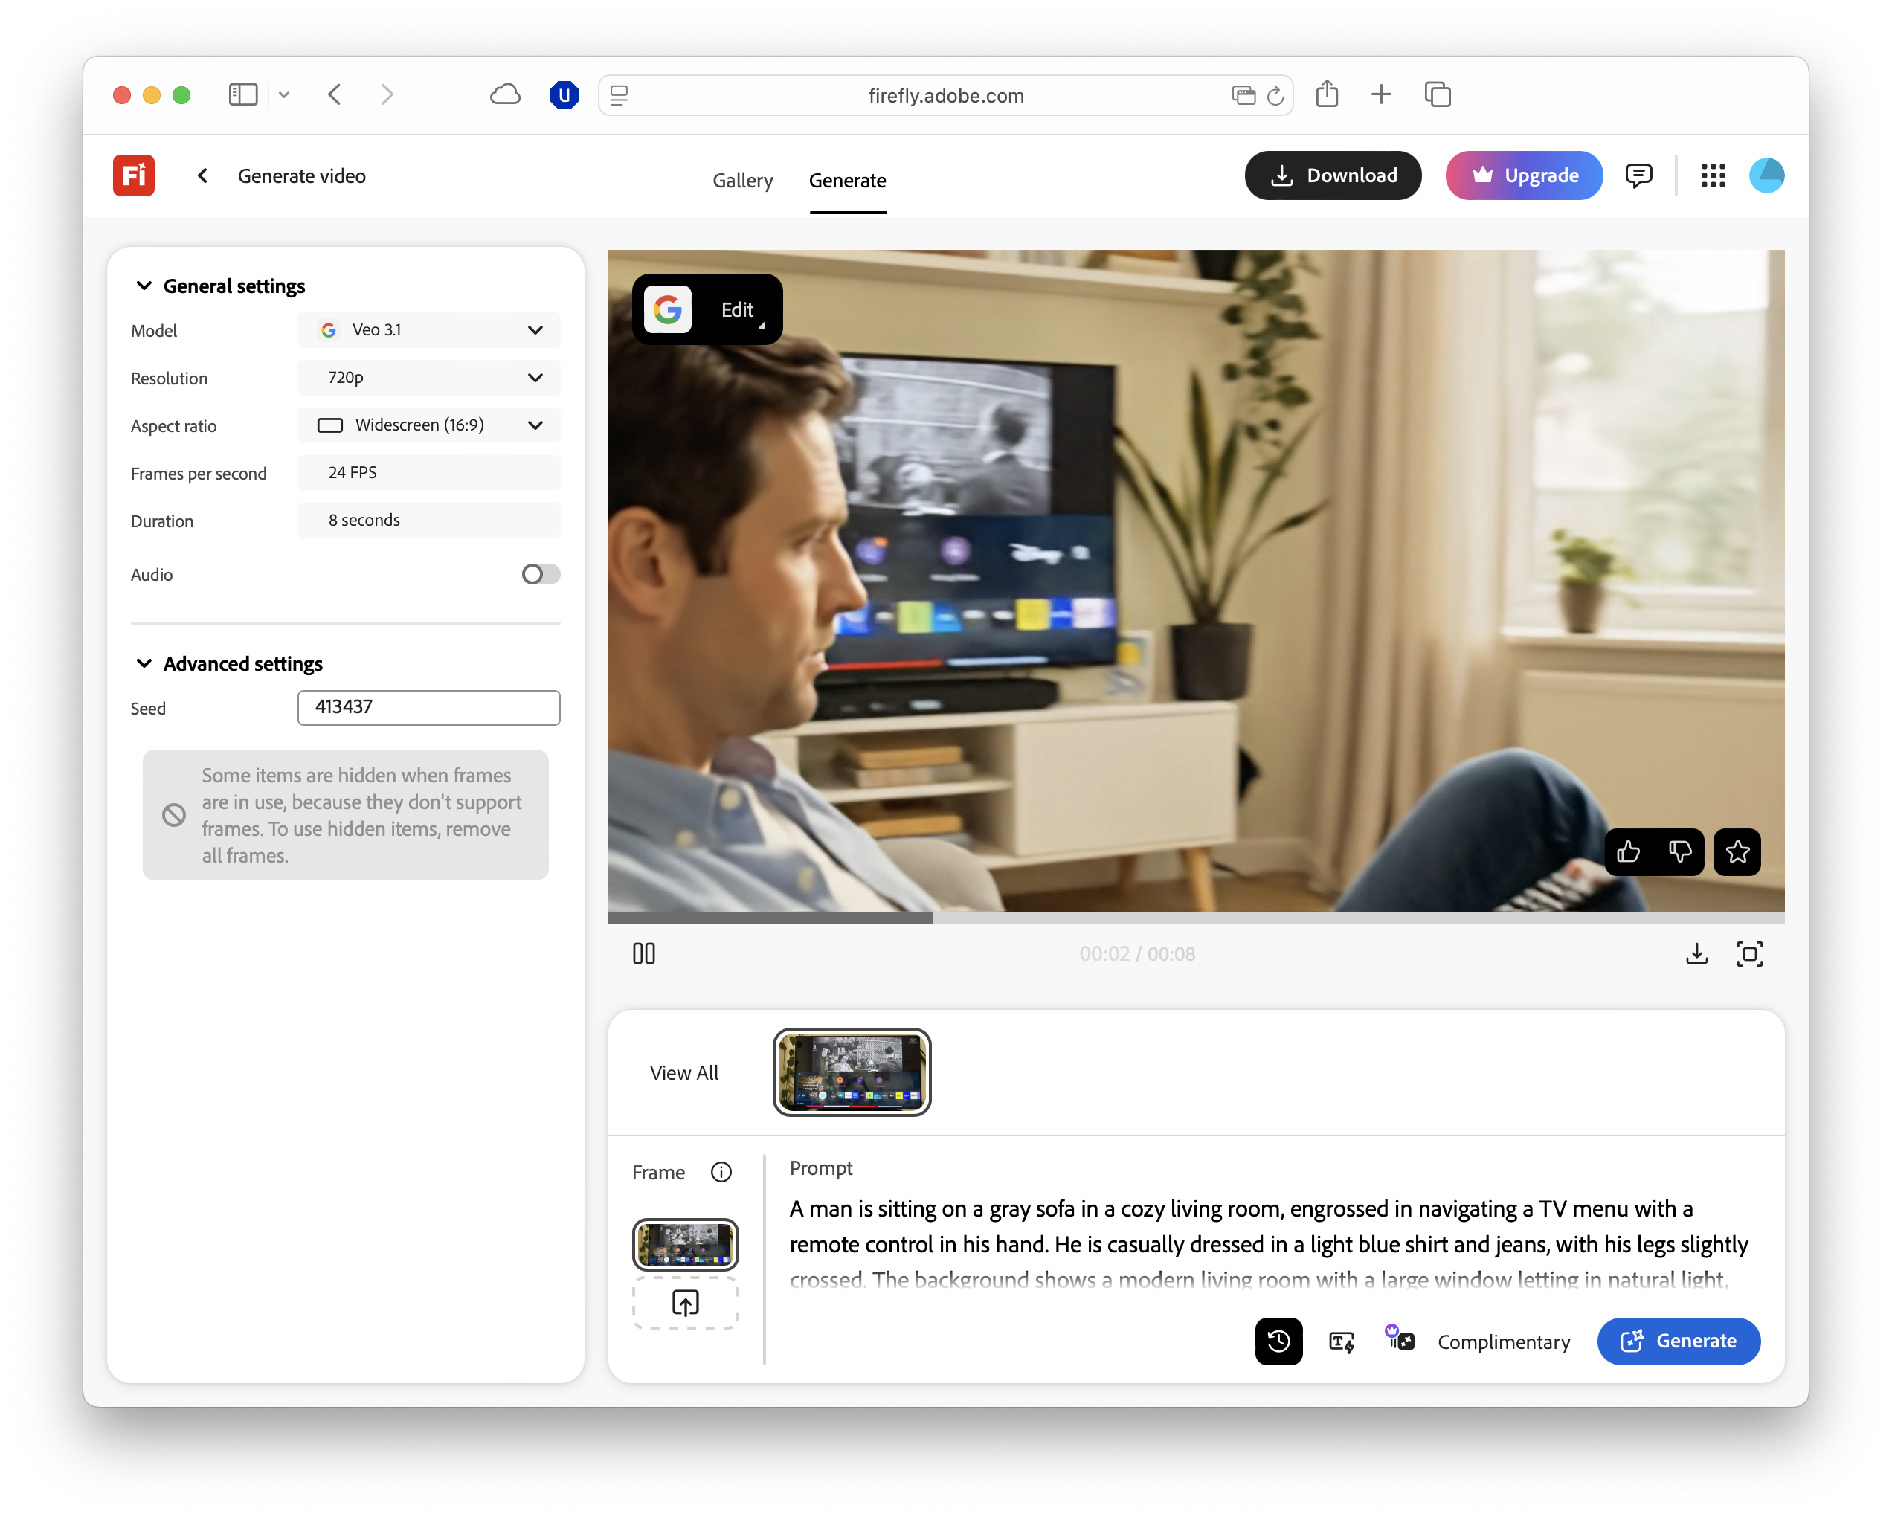This screenshot has width=1892, height=1517.
Task: Click the download arrow below video
Action: pos(1696,954)
